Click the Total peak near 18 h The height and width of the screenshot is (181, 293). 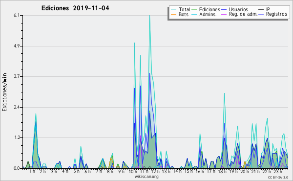224,93
